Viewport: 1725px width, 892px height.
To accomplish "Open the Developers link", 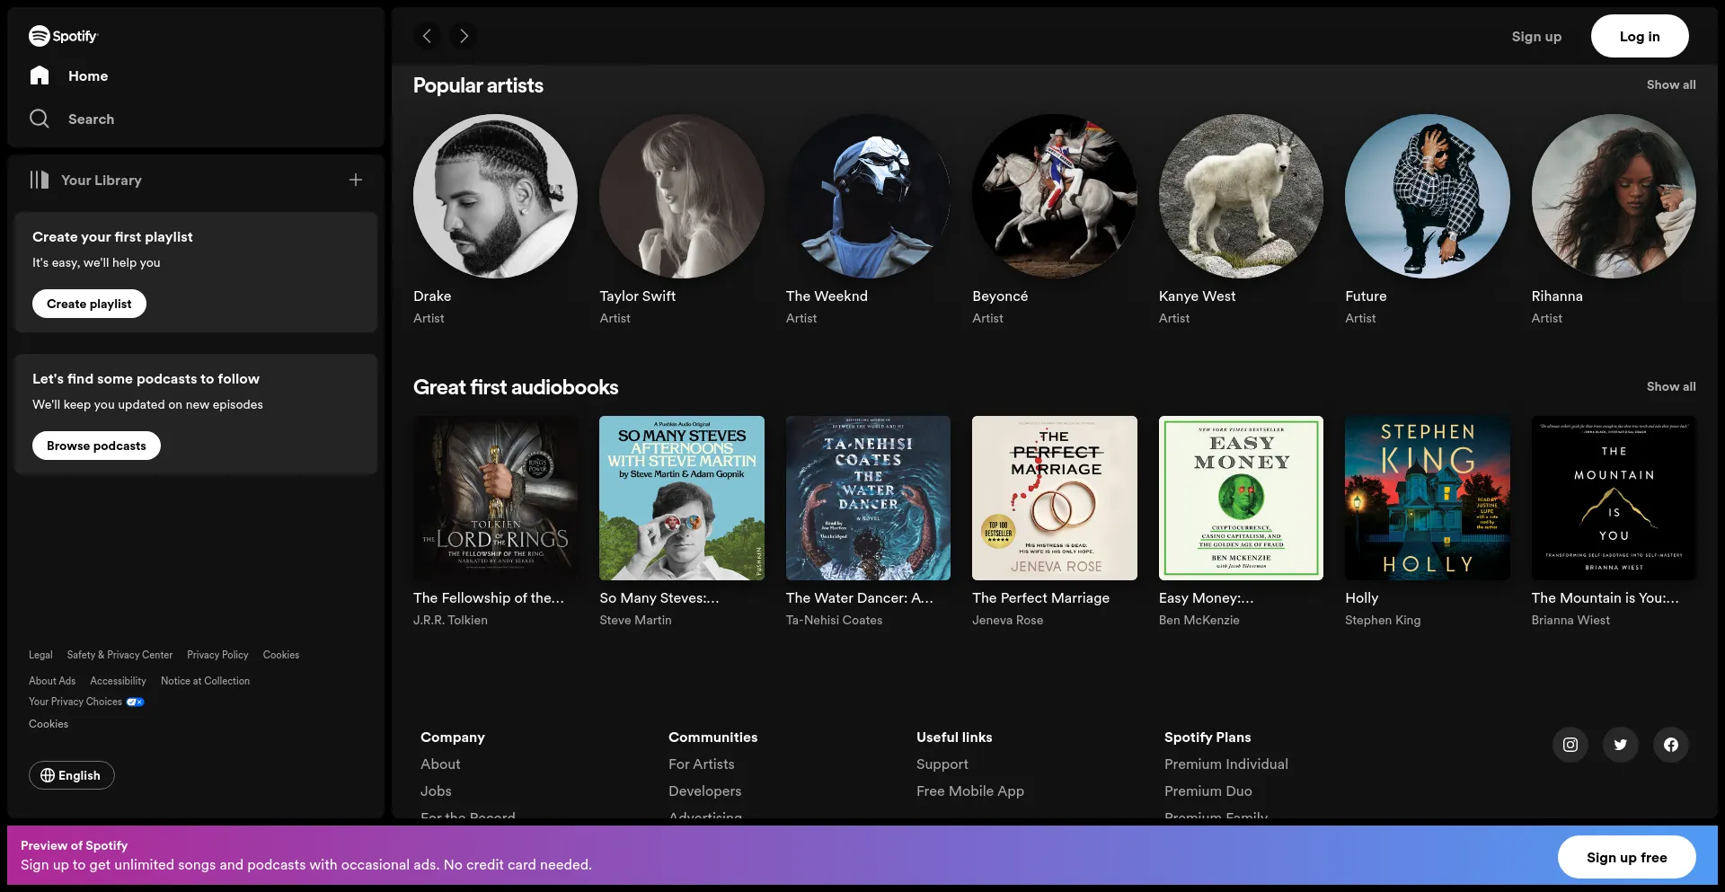I will [x=704, y=790].
